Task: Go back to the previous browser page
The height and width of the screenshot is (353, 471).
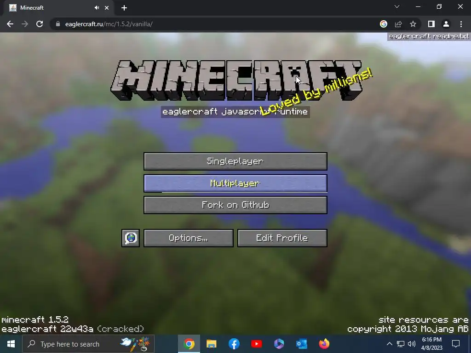Action: [10, 24]
